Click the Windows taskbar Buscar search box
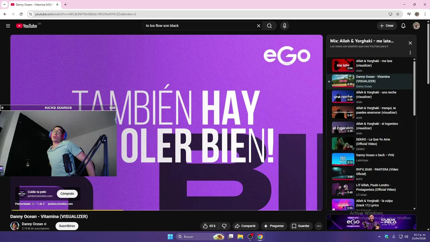This screenshot has width=430, height=242. pos(201,237)
